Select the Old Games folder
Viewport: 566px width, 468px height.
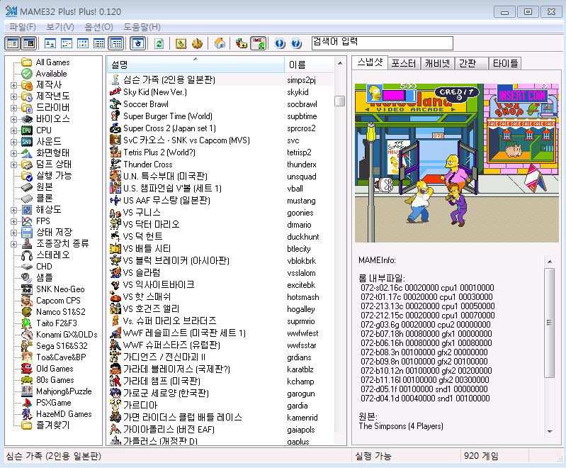[x=55, y=369]
